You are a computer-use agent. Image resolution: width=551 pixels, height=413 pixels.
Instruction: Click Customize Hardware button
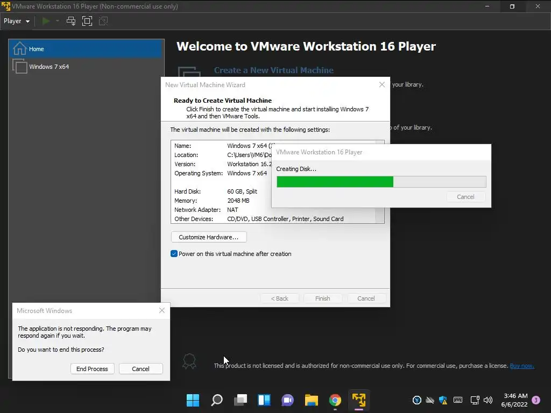click(x=209, y=237)
